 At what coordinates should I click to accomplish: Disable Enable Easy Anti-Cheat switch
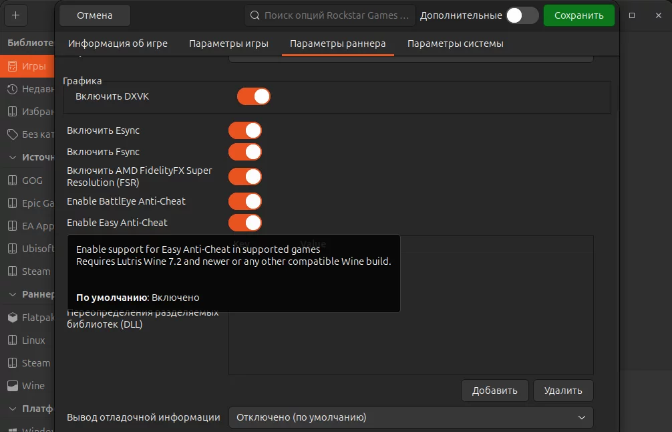coord(245,223)
